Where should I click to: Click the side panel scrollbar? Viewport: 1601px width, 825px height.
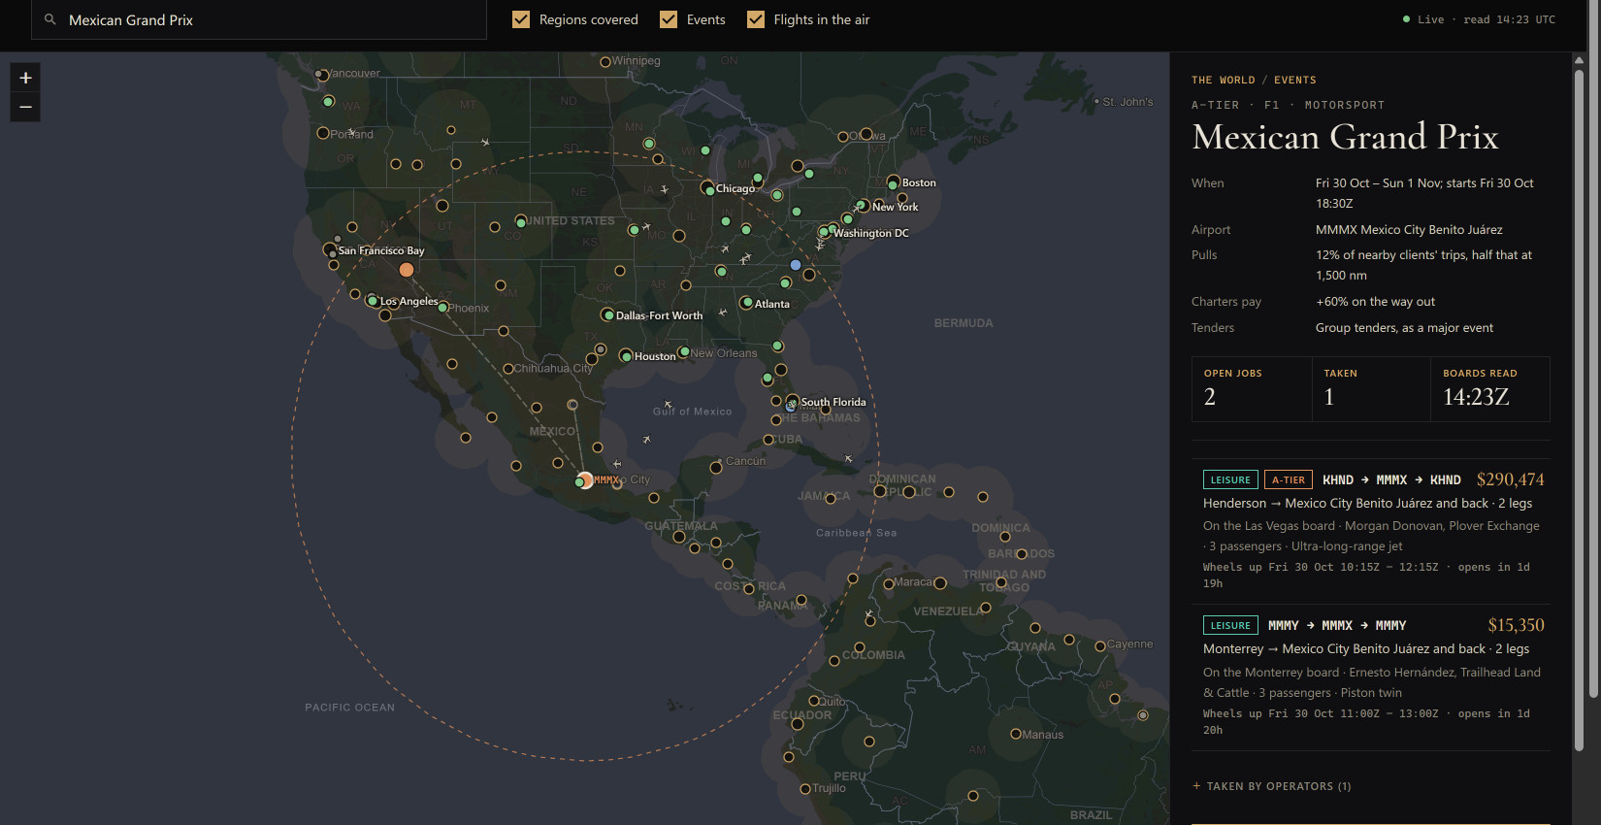[1579, 408]
